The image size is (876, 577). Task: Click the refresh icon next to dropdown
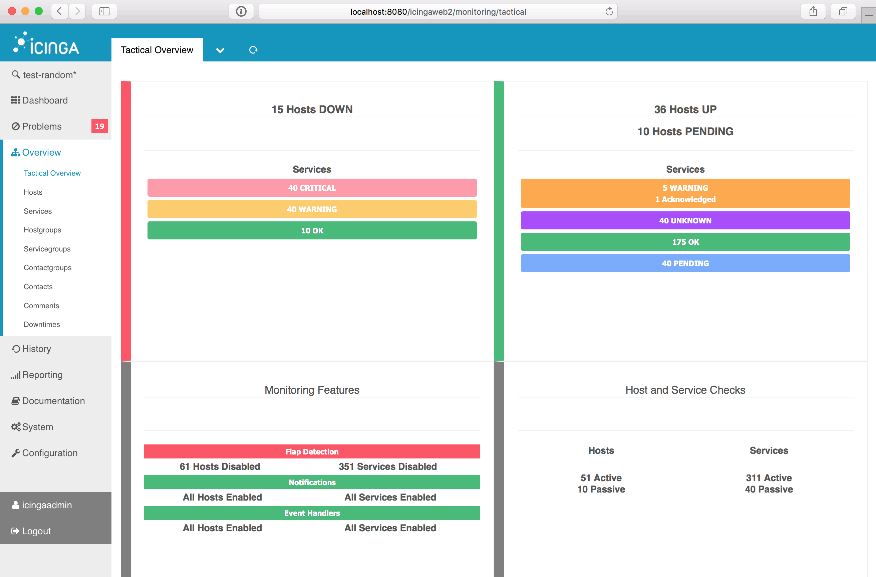click(253, 50)
